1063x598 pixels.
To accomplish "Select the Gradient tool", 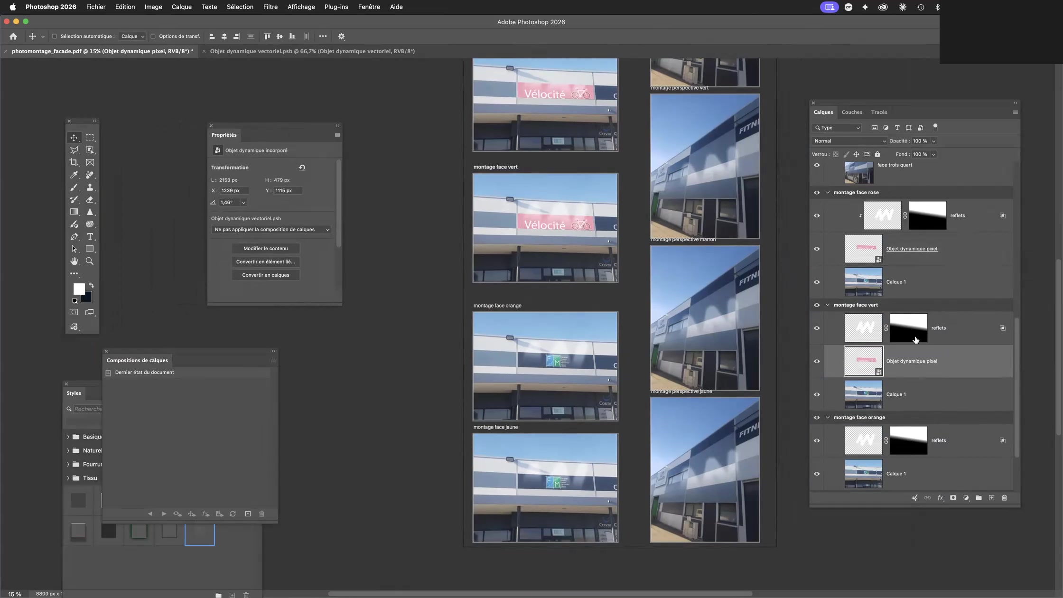I will click(74, 212).
